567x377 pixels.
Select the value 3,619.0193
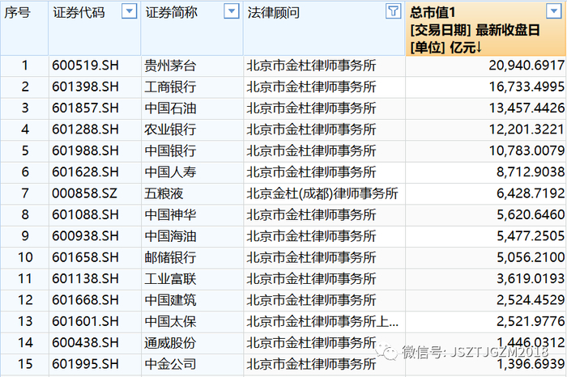531,278
